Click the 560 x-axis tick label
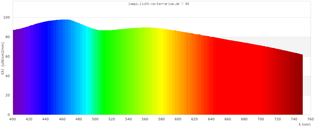Image resolution: width=317 pixels, height=126 pixels. click(x=145, y=119)
